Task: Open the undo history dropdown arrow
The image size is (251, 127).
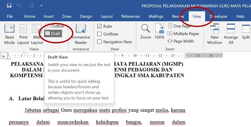Action: coord(24,6)
